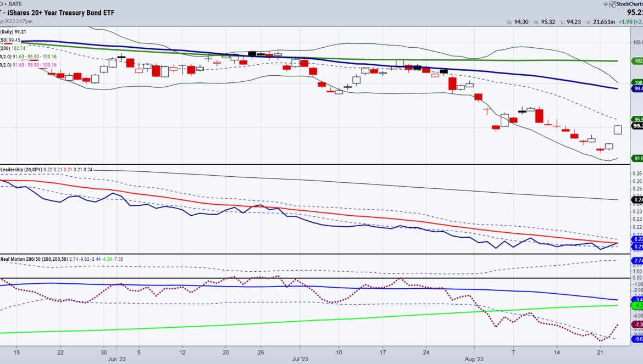Viewport: 643px width, 364px height.
Task: Click the '7' date label on time axis
Action: pyautogui.click(x=513, y=352)
